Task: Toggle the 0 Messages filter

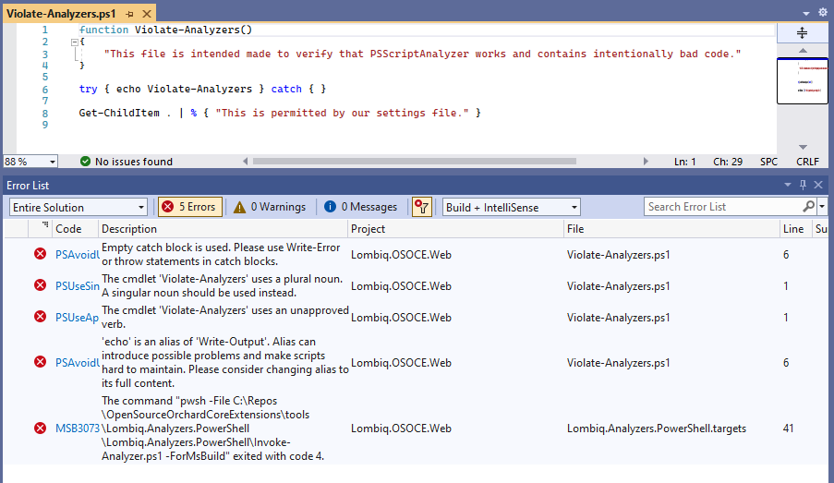Action: [x=360, y=207]
